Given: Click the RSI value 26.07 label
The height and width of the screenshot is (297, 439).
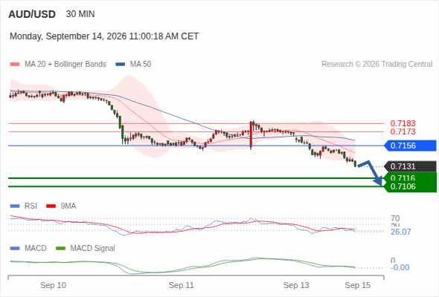Looking at the screenshot, I should click(x=401, y=232).
